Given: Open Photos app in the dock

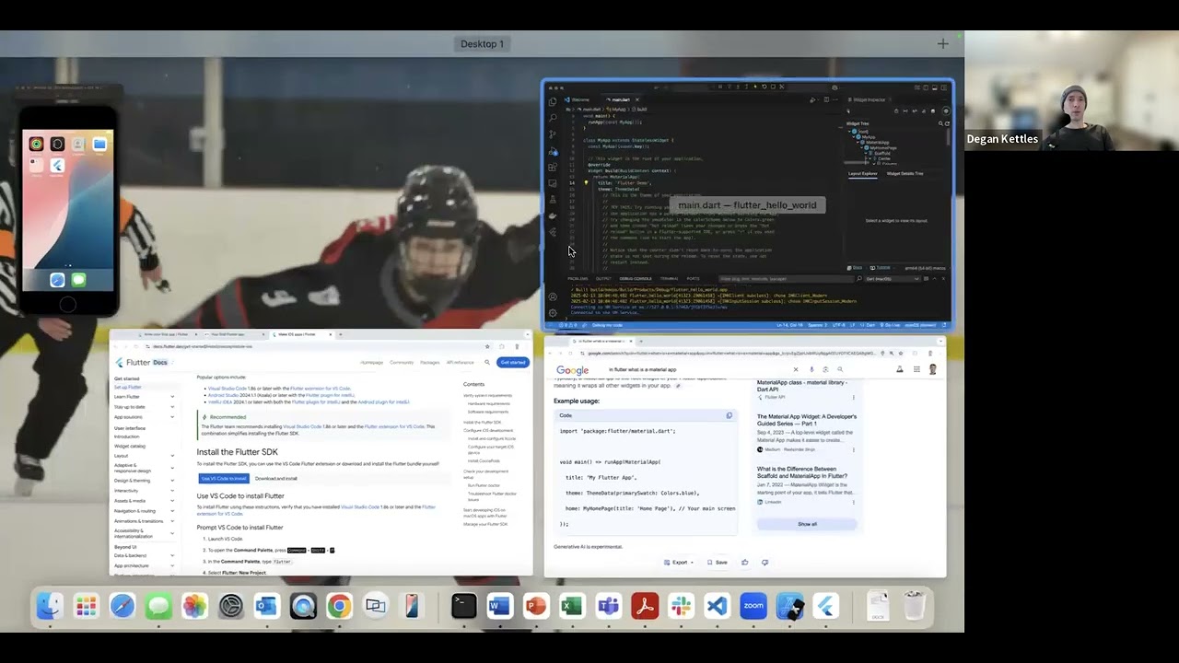Looking at the screenshot, I should click(194, 606).
